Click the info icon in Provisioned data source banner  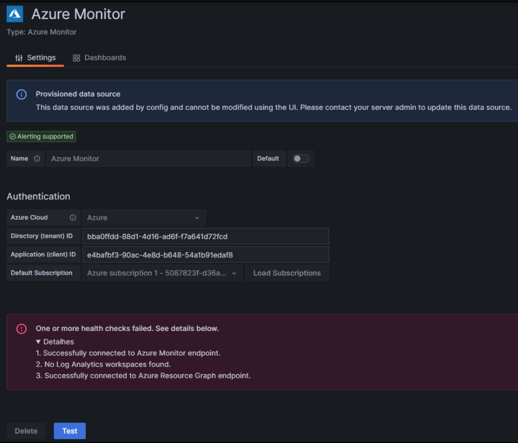tap(22, 95)
